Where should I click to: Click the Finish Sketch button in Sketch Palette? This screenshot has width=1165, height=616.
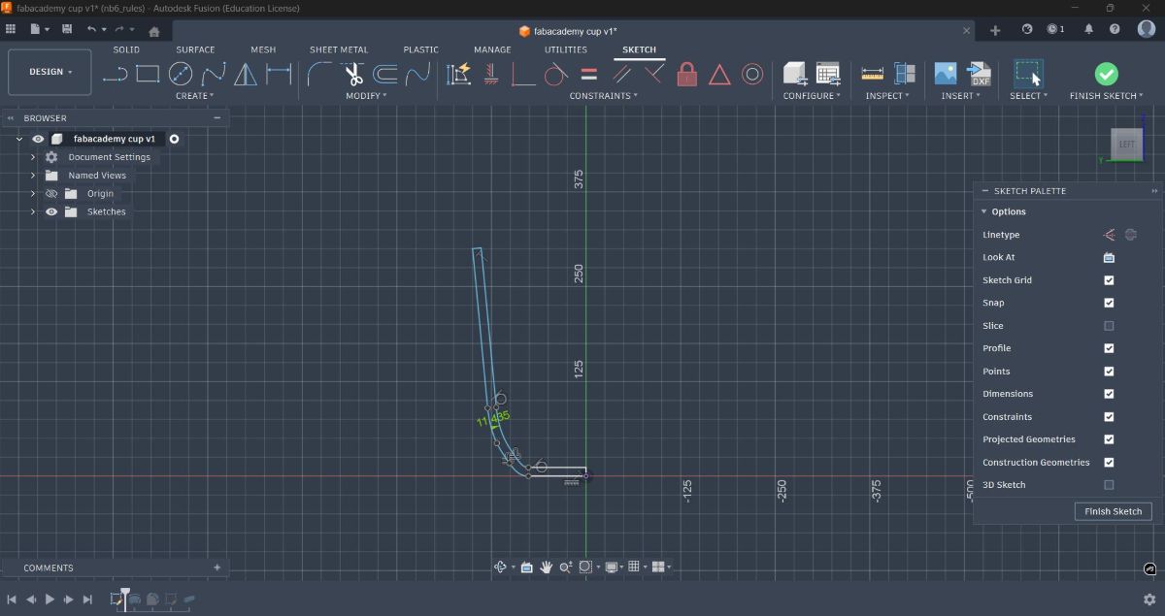[1113, 511]
